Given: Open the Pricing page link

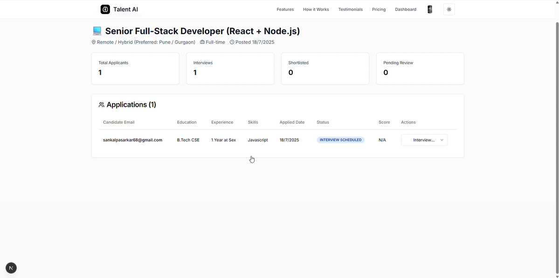Looking at the screenshot, I should pos(379,9).
